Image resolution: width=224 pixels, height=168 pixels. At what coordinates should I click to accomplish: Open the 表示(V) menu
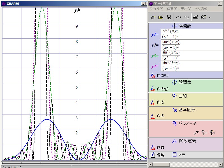coord(186,9)
